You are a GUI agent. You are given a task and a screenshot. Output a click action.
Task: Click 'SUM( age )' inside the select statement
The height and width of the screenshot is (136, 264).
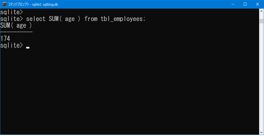point(65,19)
